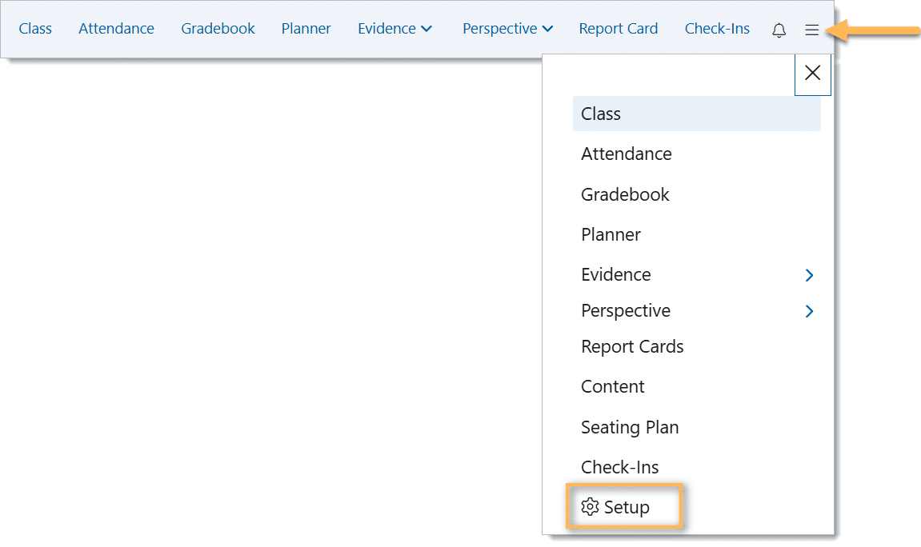921x547 pixels.
Task: Select Planner from the menu list
Action: (x=611, y=234)
